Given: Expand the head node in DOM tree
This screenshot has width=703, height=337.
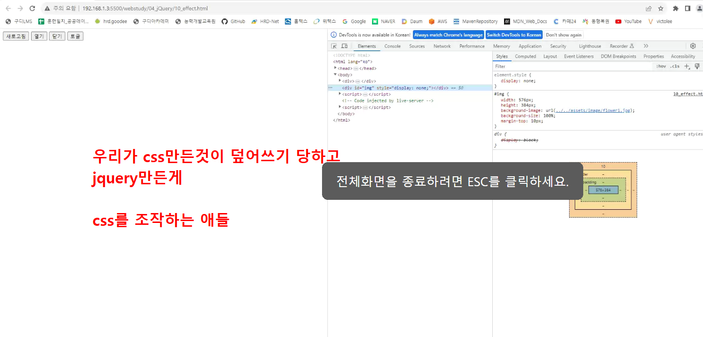Looking at the screenshot, I should click(335, 68).
